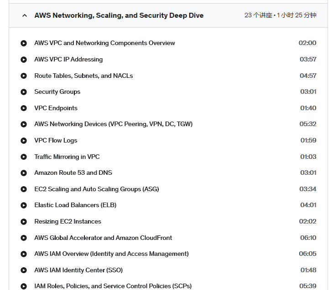Viewport: 333px width, 290px height.
Task: Click the play icon beside VPC Flow Logs
Action: (24, 141)
